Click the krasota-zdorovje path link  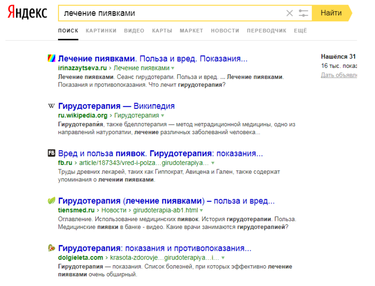165,258
